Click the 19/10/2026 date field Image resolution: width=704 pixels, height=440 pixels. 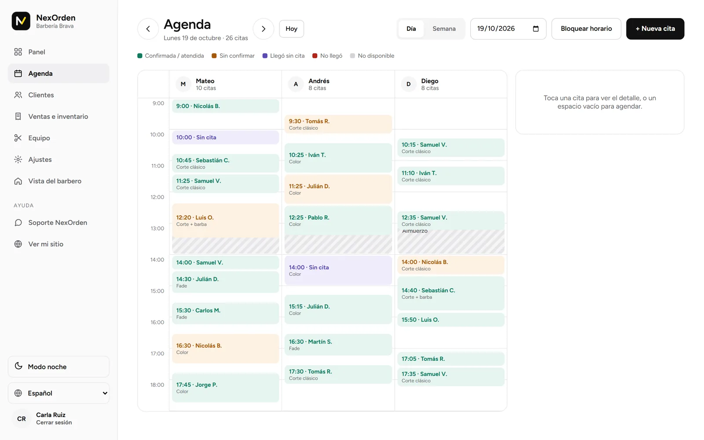[508, 29]
